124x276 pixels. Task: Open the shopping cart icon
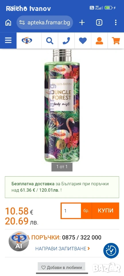pos(116,41)
